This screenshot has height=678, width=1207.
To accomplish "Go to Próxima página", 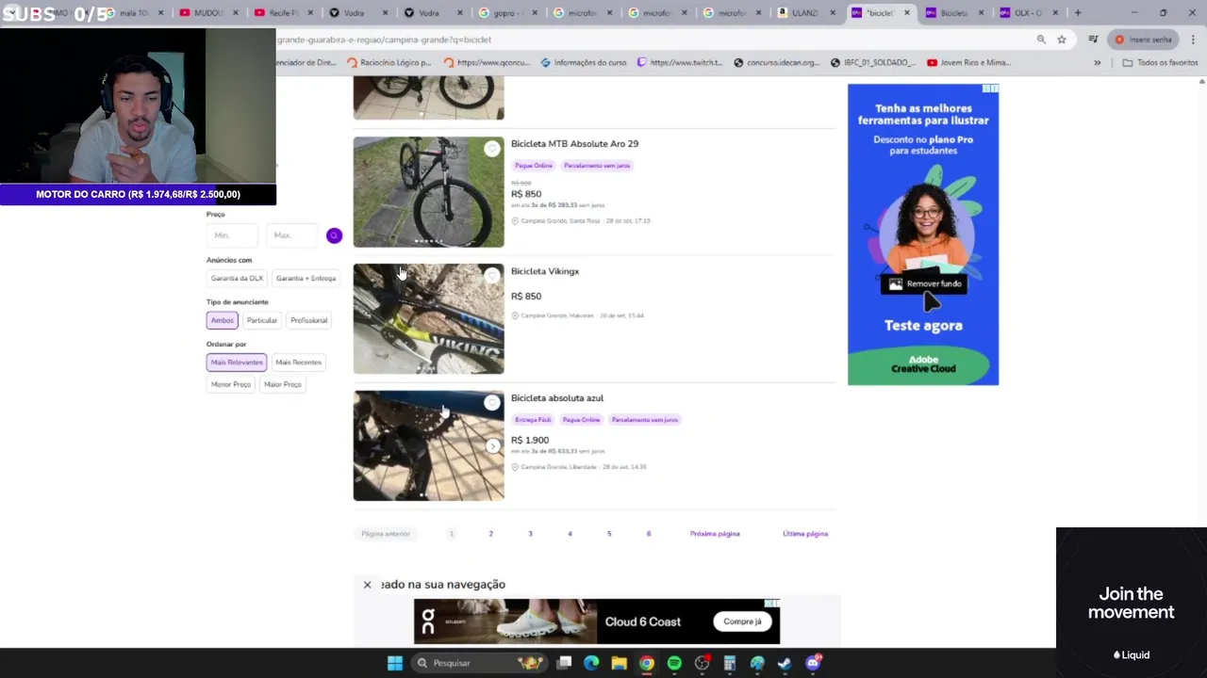I will 715,534.
